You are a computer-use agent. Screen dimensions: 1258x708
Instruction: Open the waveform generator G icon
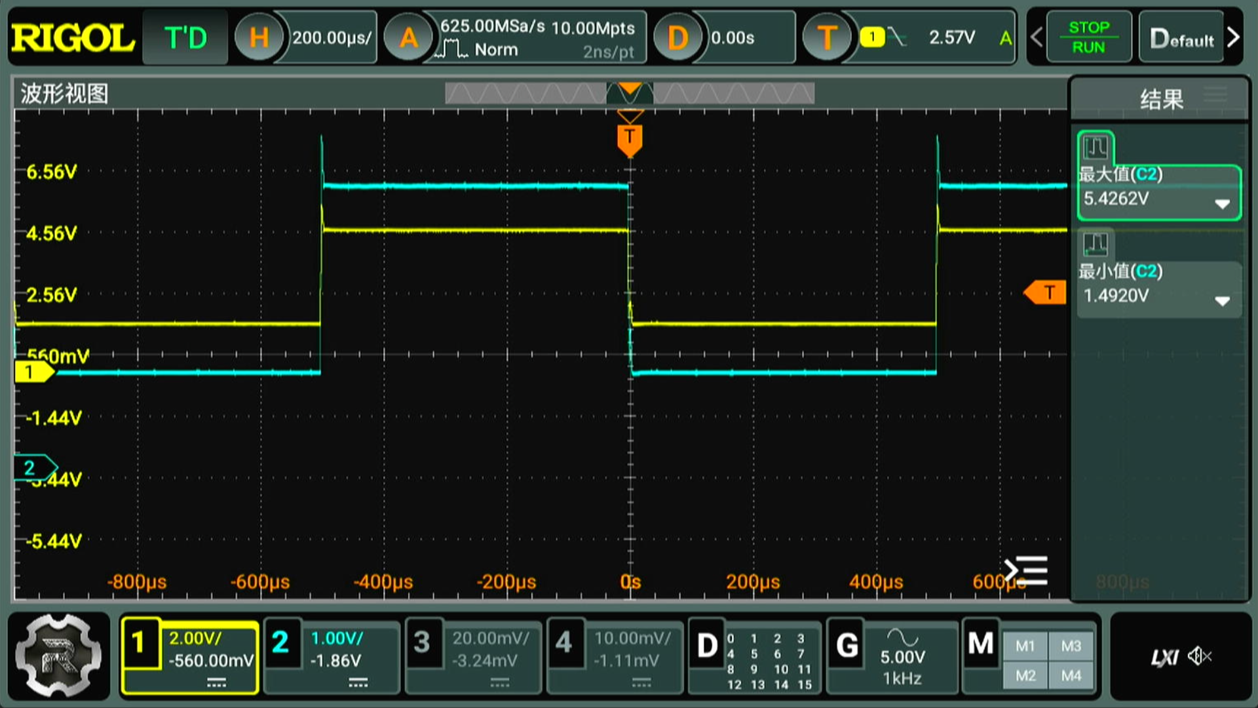tap(847, 646)
